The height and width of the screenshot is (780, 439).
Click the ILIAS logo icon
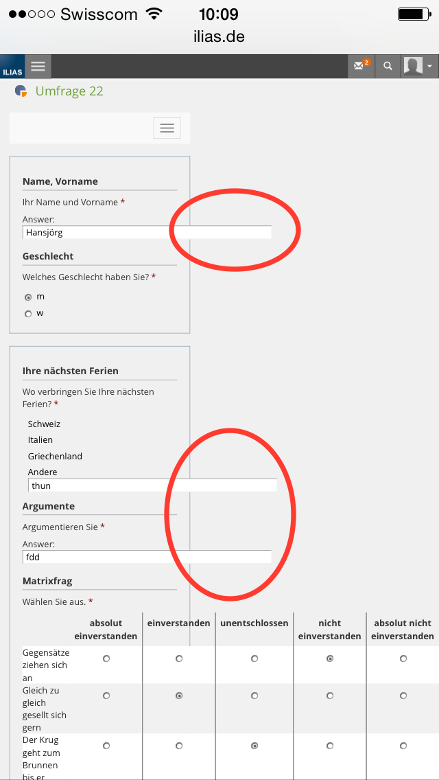coord(12,68)
